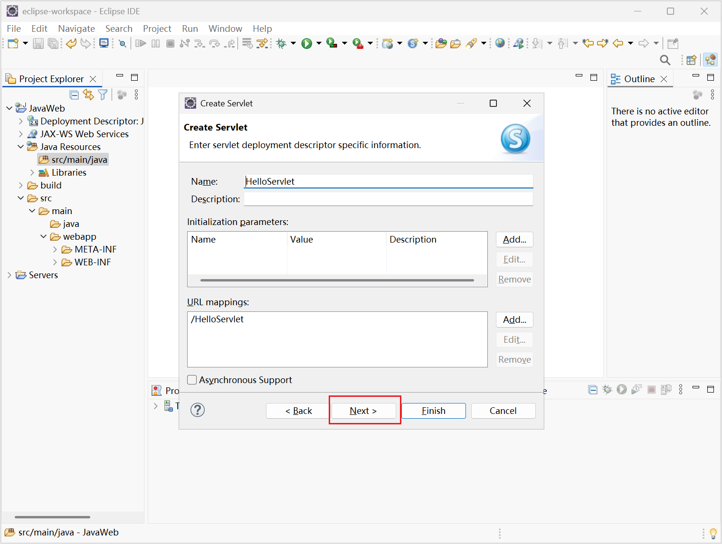Open the Debug launch dropdown arrow
Image resolution: width=722 pixels, height=544 pixels.
pos(293,44)
